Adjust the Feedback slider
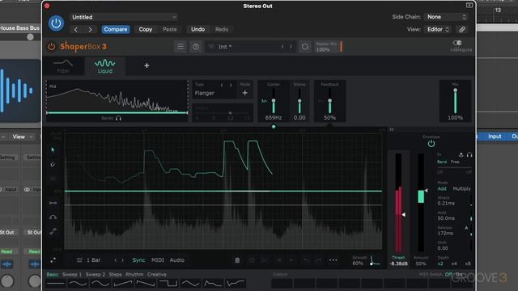 coord(329,101)
